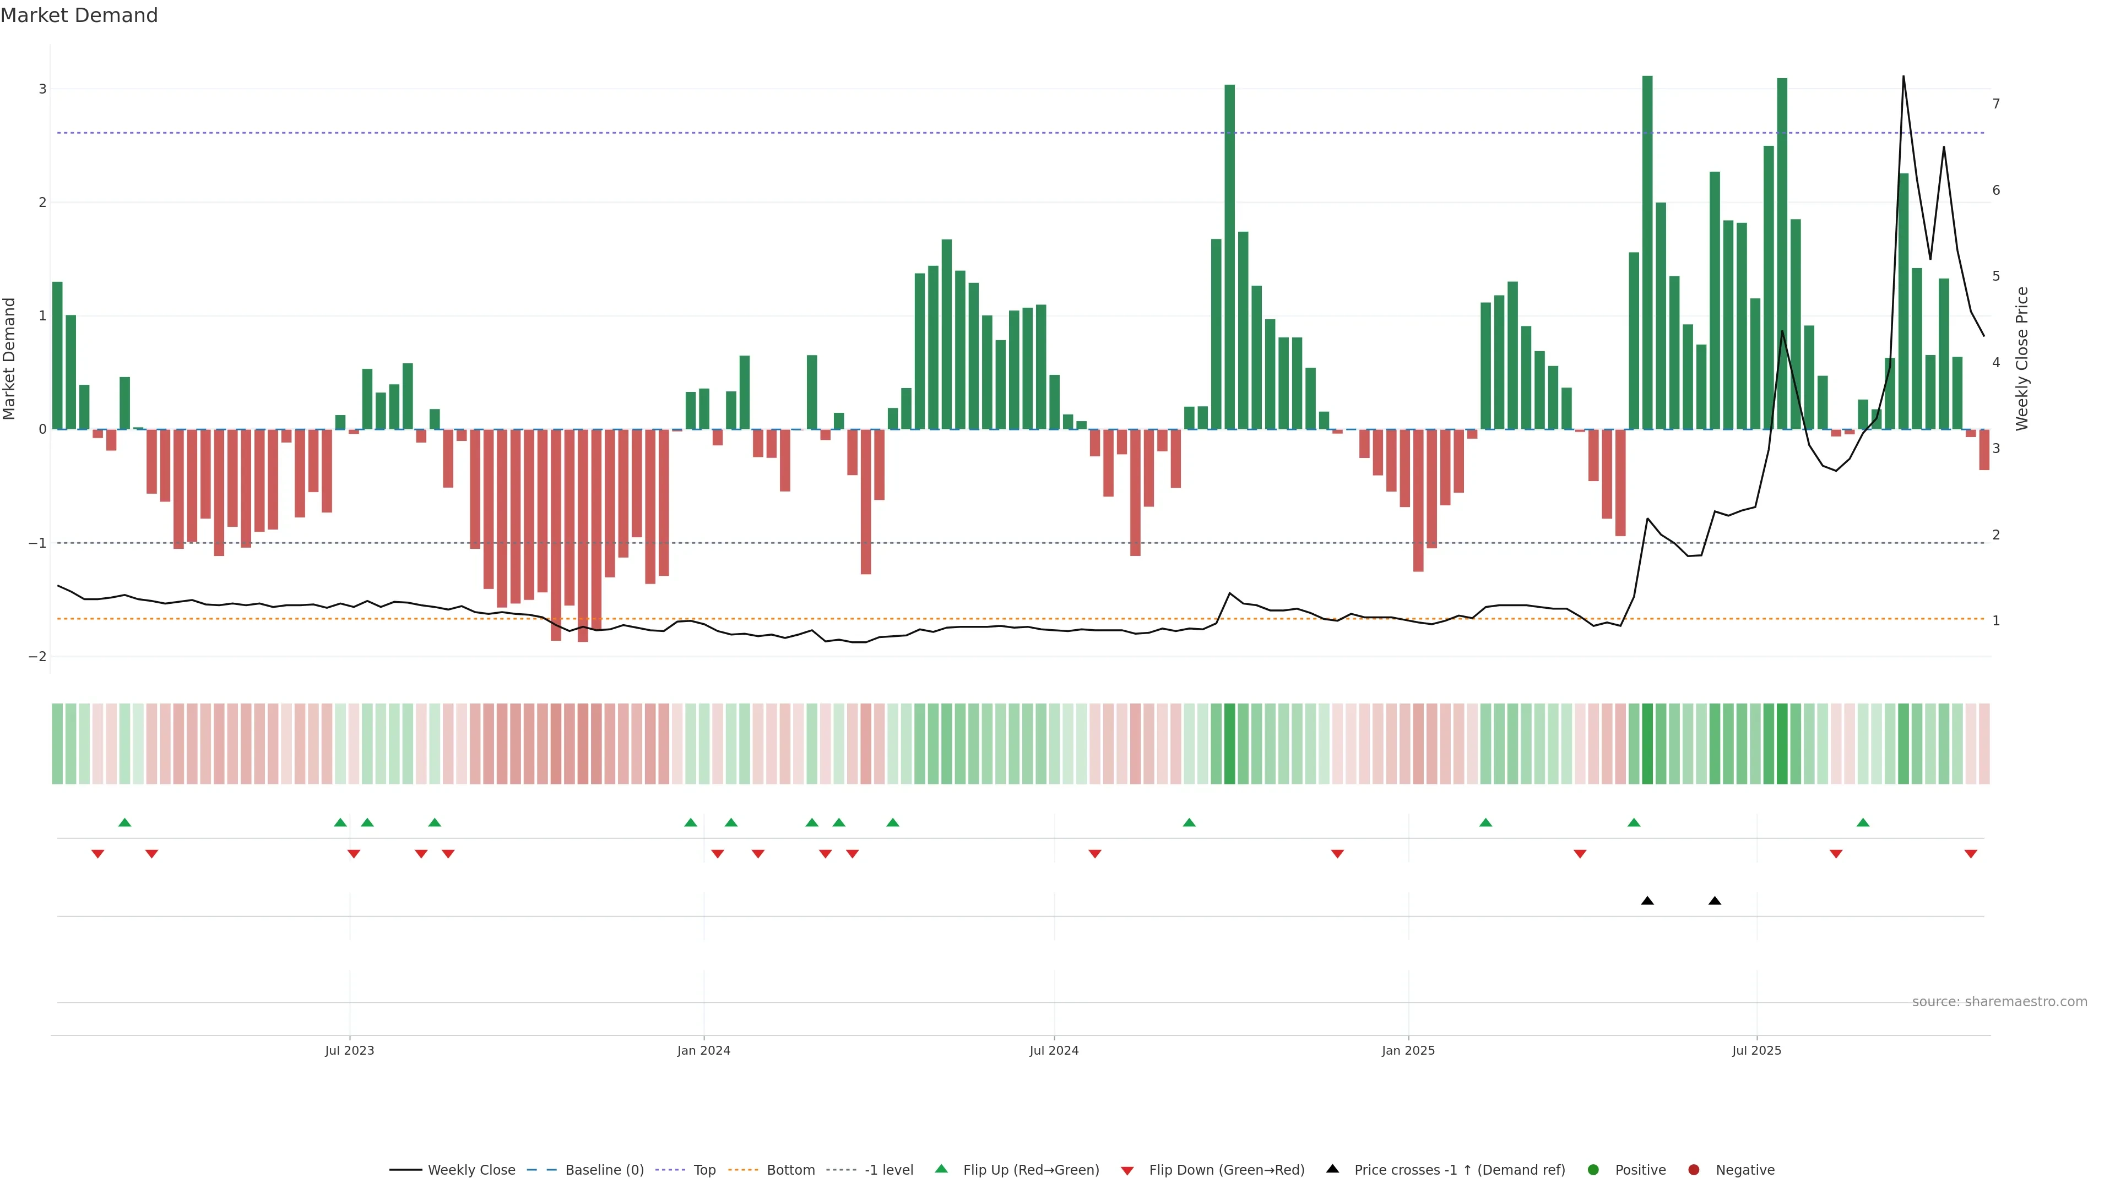Click the Jan 2025 x-axis label
Screen dimensions: 2115x1189
tap(1408, 1050)
